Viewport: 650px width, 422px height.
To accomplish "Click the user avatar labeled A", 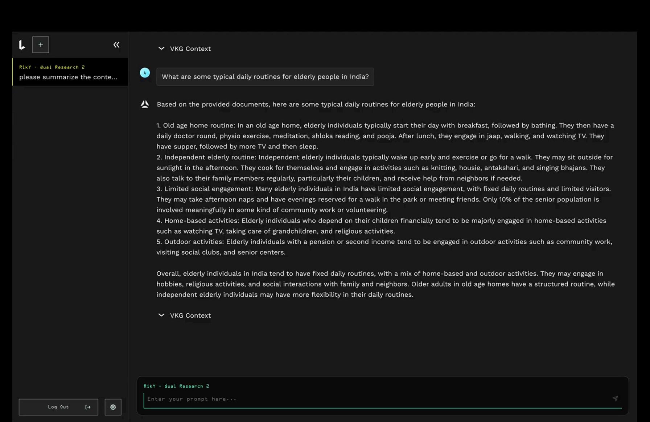I will [x=145, y=73].
